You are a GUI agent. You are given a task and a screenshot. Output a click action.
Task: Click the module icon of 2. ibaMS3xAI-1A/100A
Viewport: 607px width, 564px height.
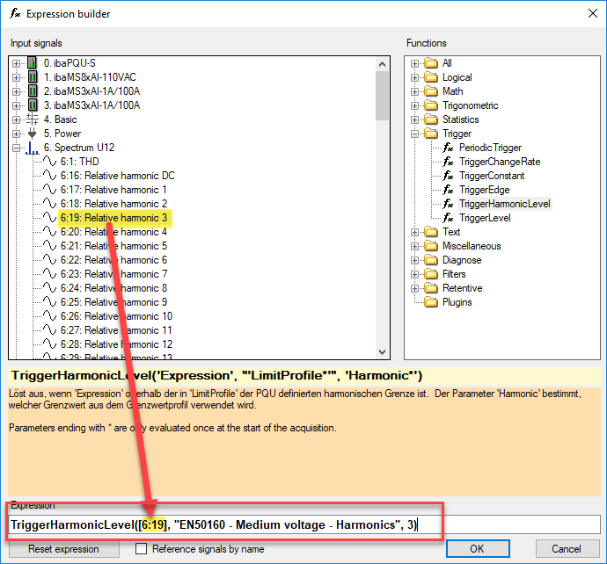tap(33, 90)
